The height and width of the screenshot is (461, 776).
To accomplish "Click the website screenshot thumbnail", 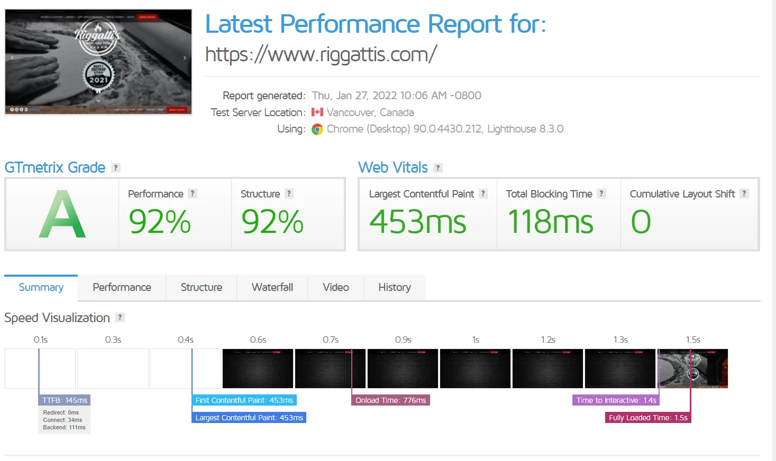I will [x=98, y=62].
